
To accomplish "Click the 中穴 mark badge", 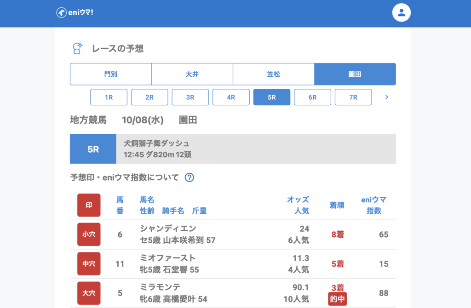I will (x=89, y=264).
